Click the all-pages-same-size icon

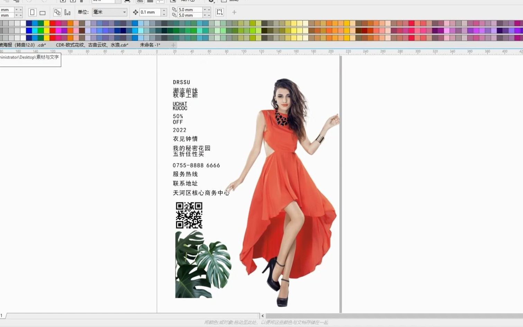point(58,12)
